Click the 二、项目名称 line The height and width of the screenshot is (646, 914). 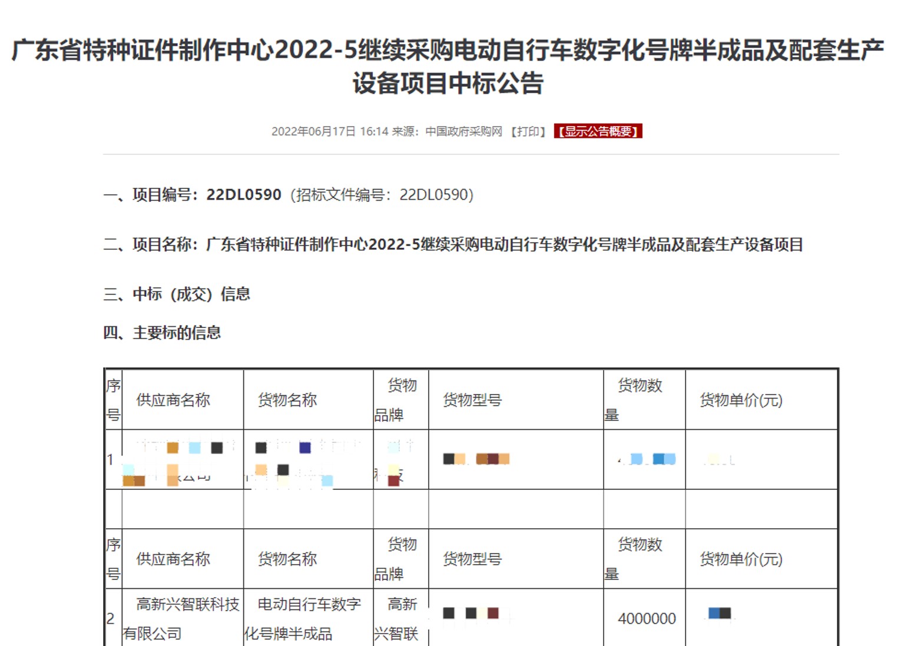(453, 244)
